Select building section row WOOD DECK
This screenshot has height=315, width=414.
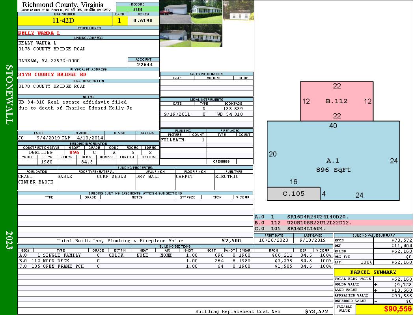click(x=175, y=261)
